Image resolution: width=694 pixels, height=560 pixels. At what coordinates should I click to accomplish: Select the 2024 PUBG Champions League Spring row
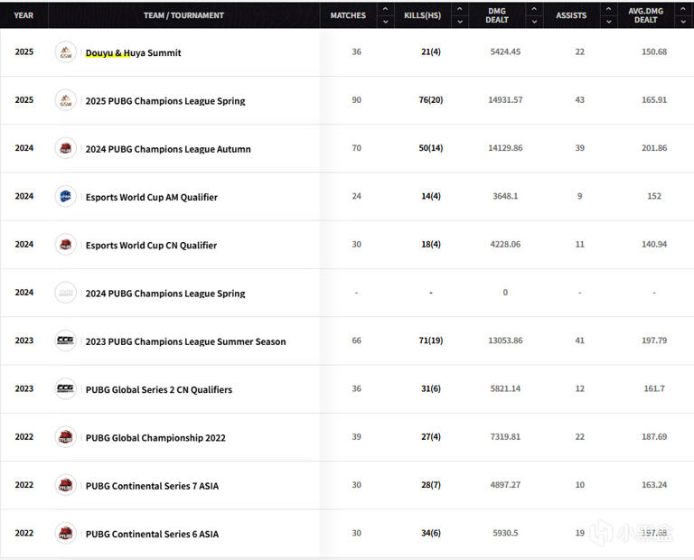[x=164, y=294]
